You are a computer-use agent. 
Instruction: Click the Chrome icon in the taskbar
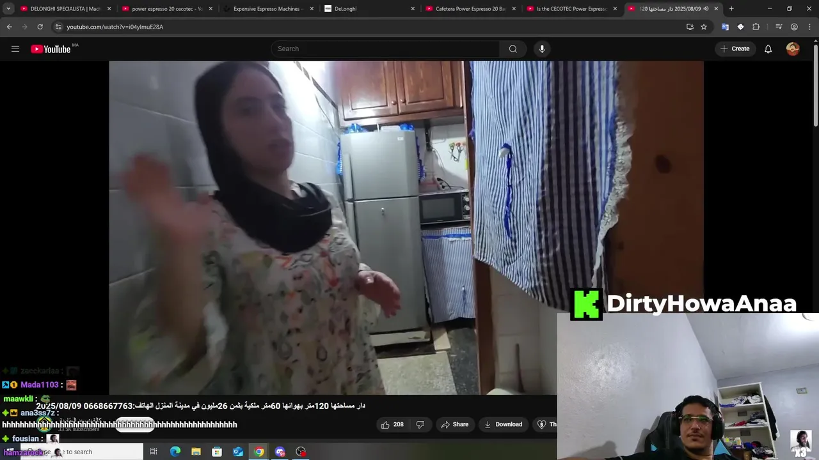258,452
